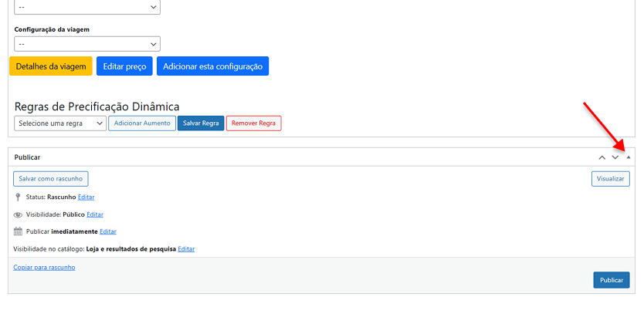Move the Publicar panel up

pos(602,157)
